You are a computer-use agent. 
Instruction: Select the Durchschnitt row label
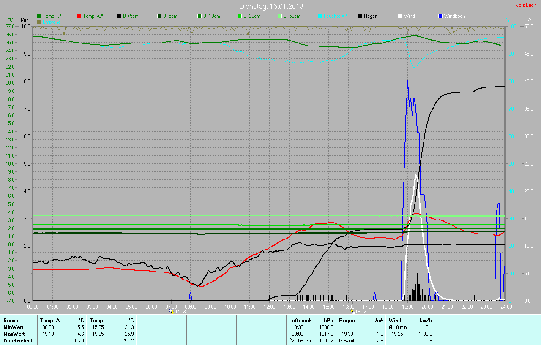[19, 341]
